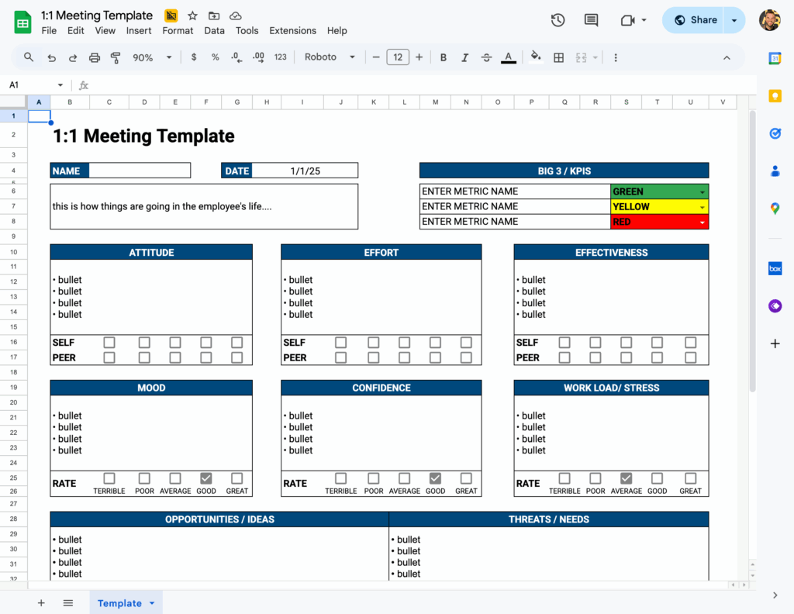Open Google Keep in side panel
This screenshot has width=794, height=614.
tap(775, 96)
